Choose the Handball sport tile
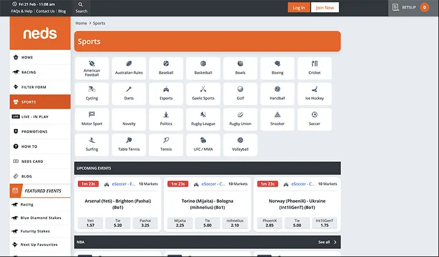Screen dimensions: 439x257 [277, 94]
